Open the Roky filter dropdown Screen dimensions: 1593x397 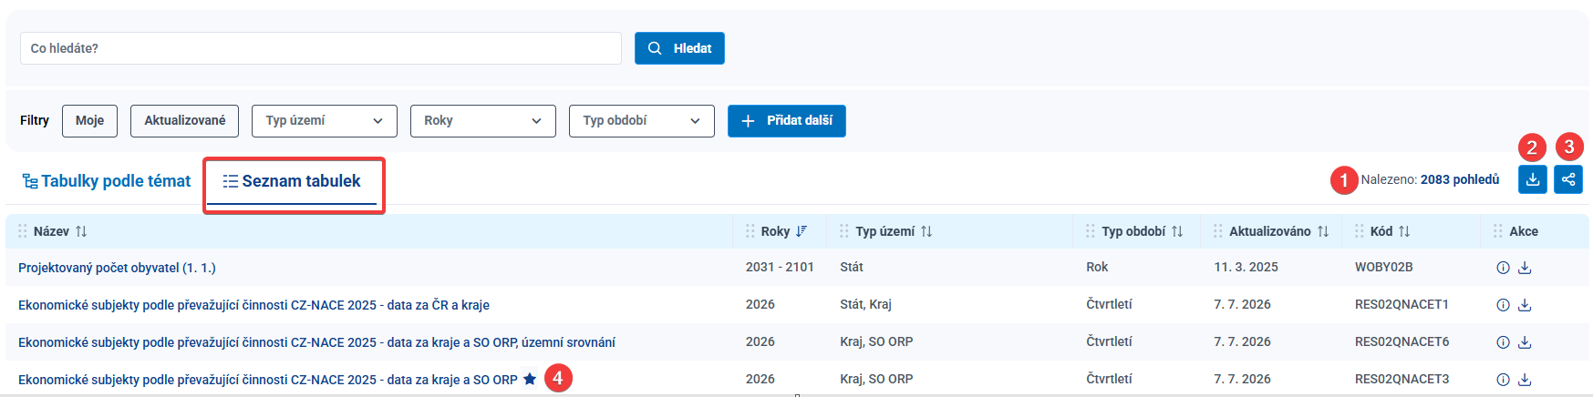coord(483,121)
